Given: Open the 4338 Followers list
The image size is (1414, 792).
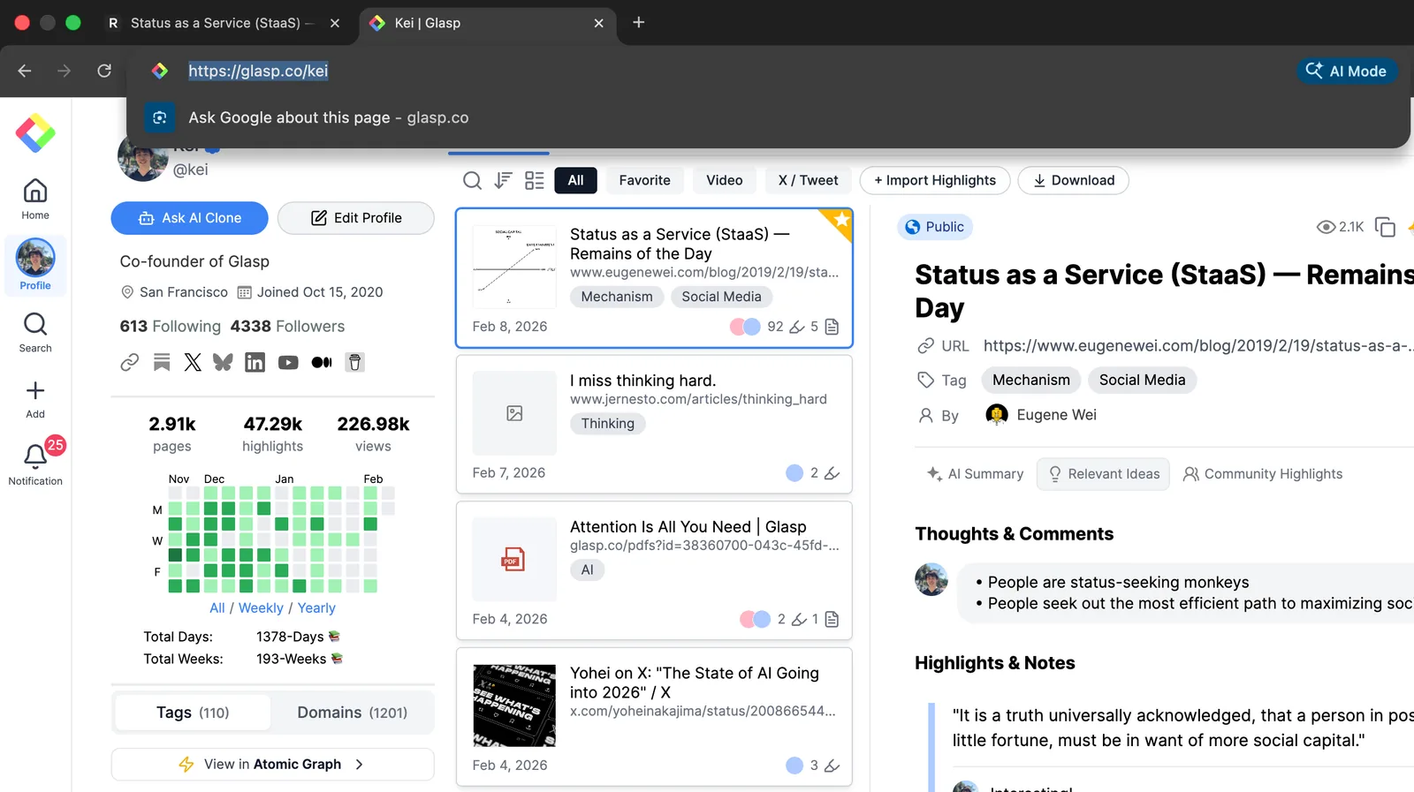Looking at the screenshot, I should 287,326.
